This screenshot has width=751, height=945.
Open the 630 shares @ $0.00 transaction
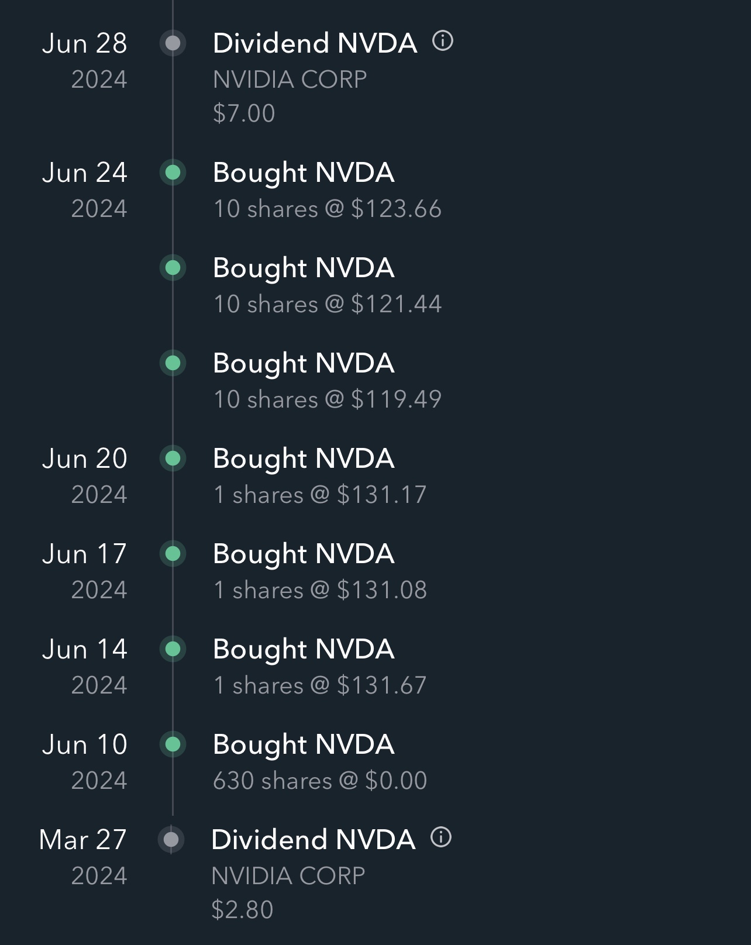click(x=319, y=781)
